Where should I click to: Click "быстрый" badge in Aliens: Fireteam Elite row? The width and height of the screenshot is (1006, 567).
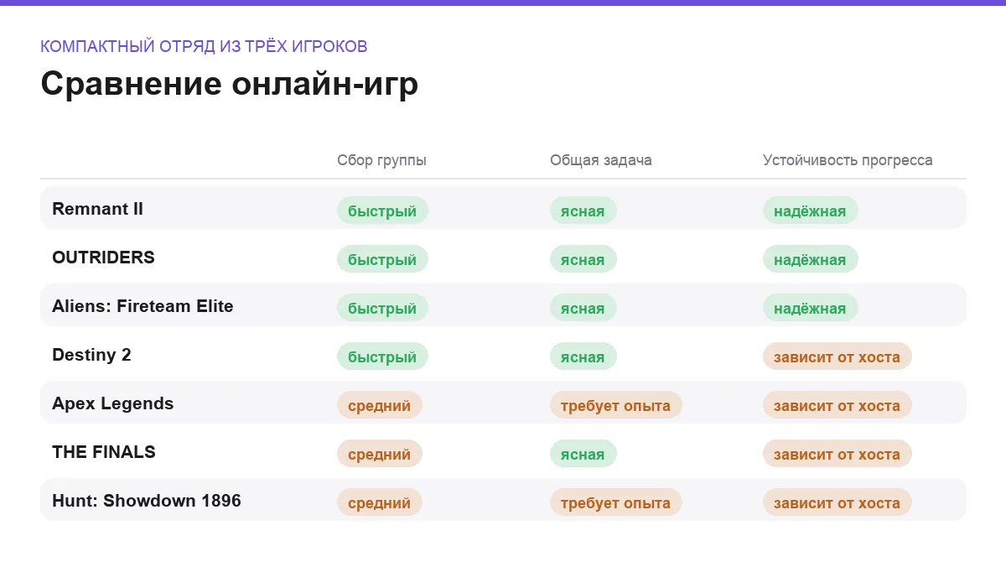pos(382,308)
